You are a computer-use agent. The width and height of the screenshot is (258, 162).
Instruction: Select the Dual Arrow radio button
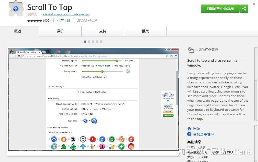tap(94, 92)
